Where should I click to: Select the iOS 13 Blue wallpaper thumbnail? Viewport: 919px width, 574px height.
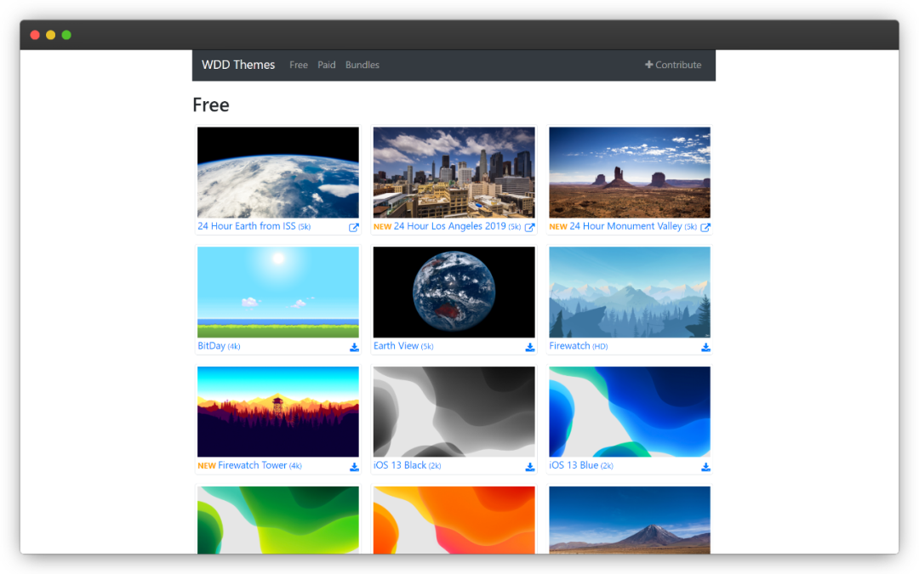click(630, 412)
